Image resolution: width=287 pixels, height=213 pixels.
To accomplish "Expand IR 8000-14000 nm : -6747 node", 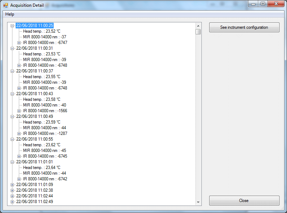I will click(19, 43).
